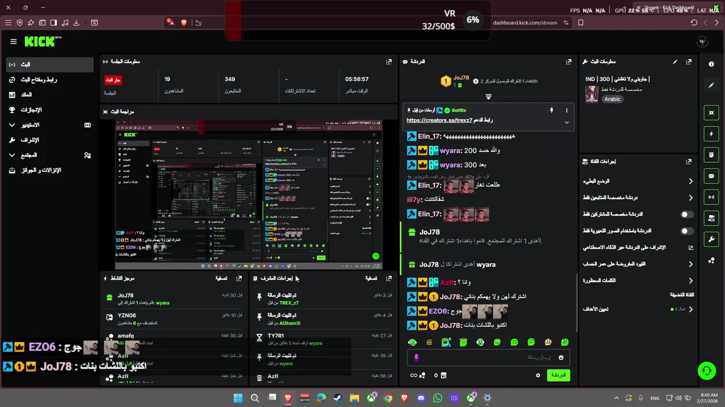Bookmark the page in the address bar

[x=581, y=23]
